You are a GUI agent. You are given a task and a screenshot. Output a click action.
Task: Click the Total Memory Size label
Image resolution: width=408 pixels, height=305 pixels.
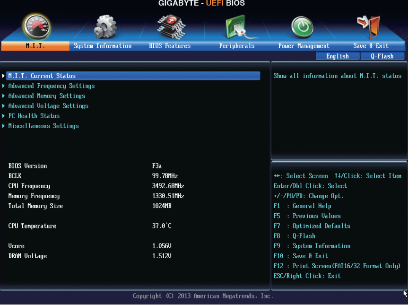click(35, 206)
